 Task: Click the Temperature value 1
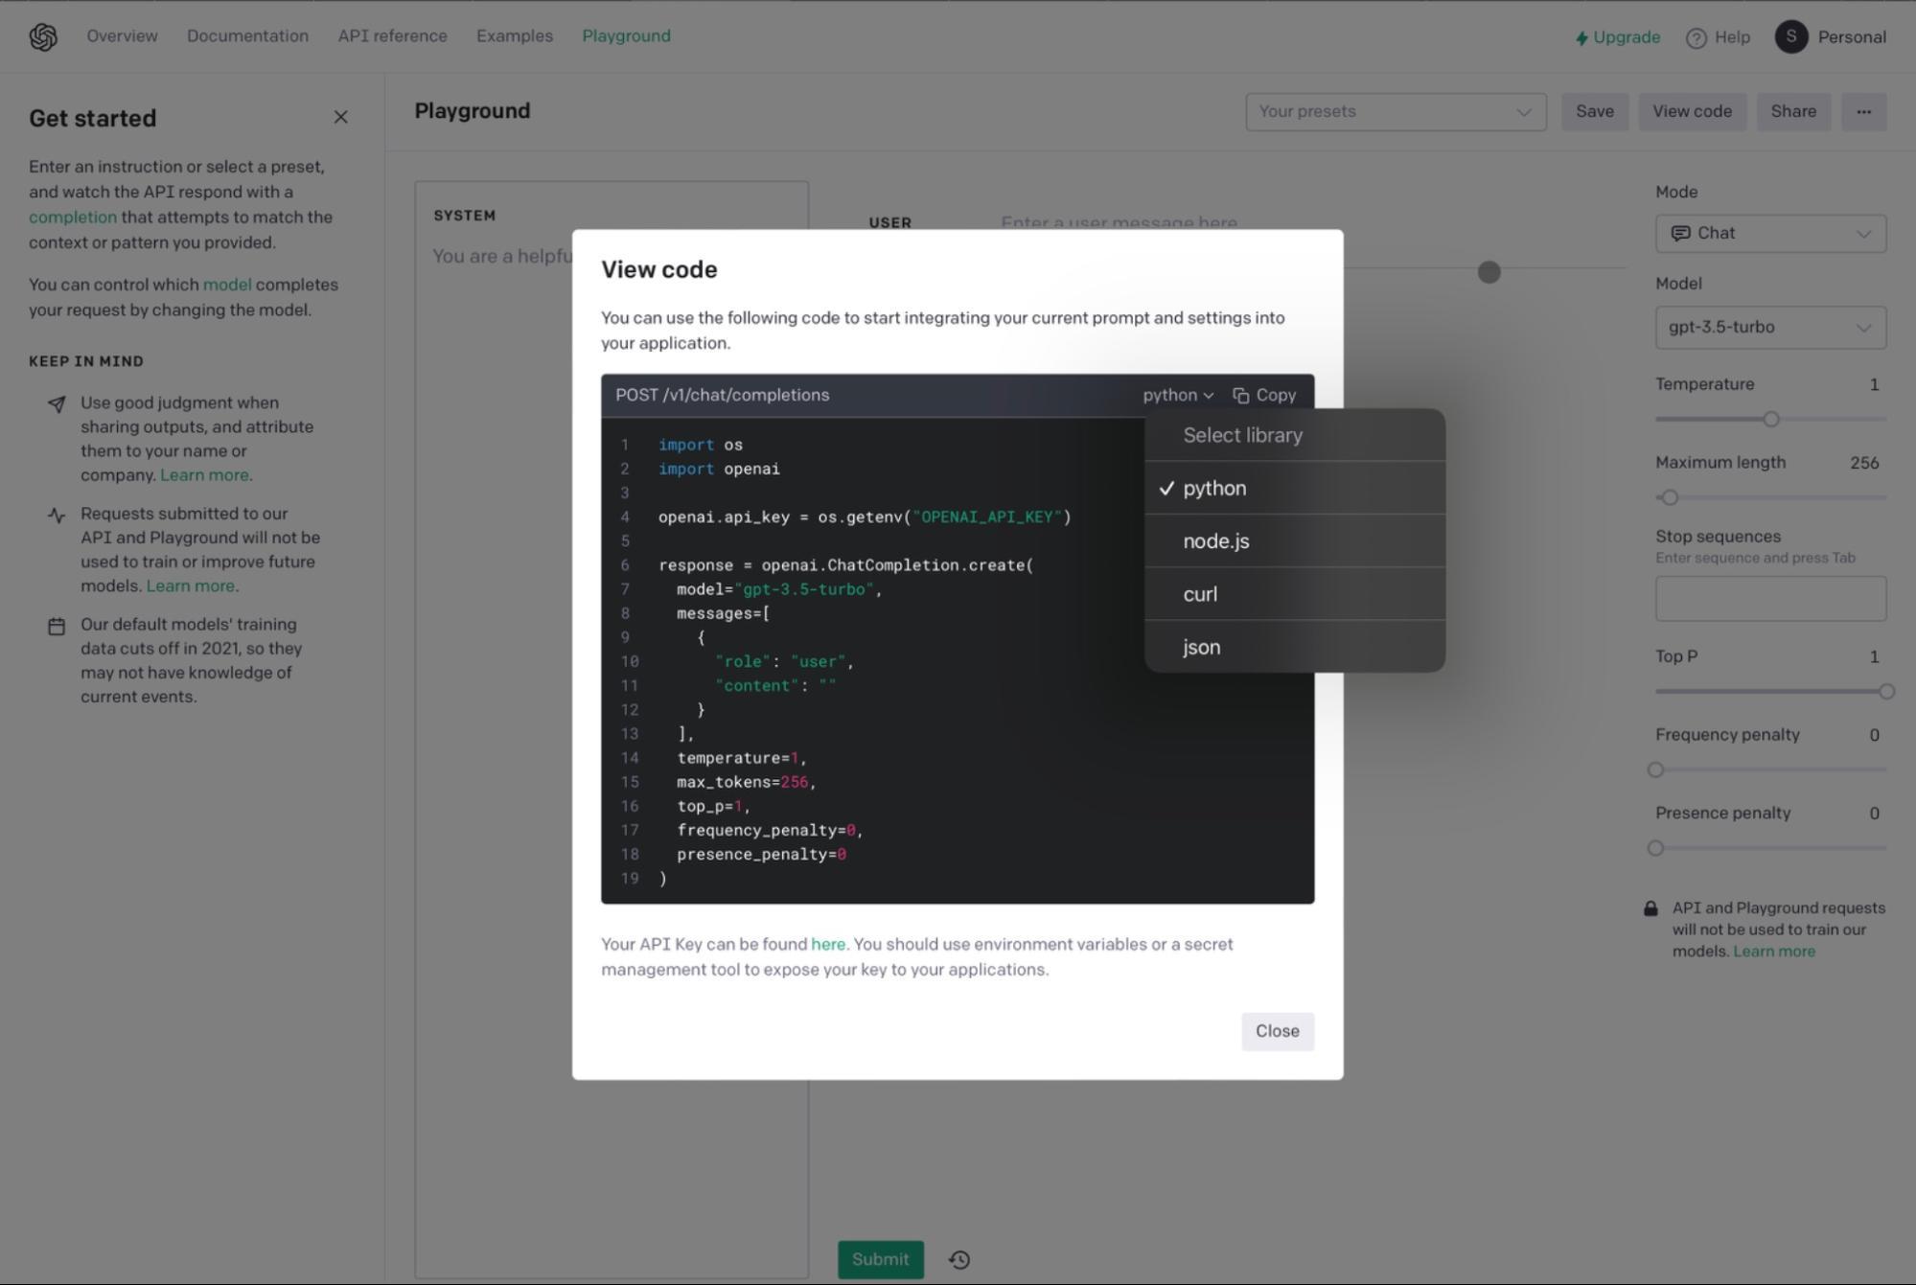1873,384
